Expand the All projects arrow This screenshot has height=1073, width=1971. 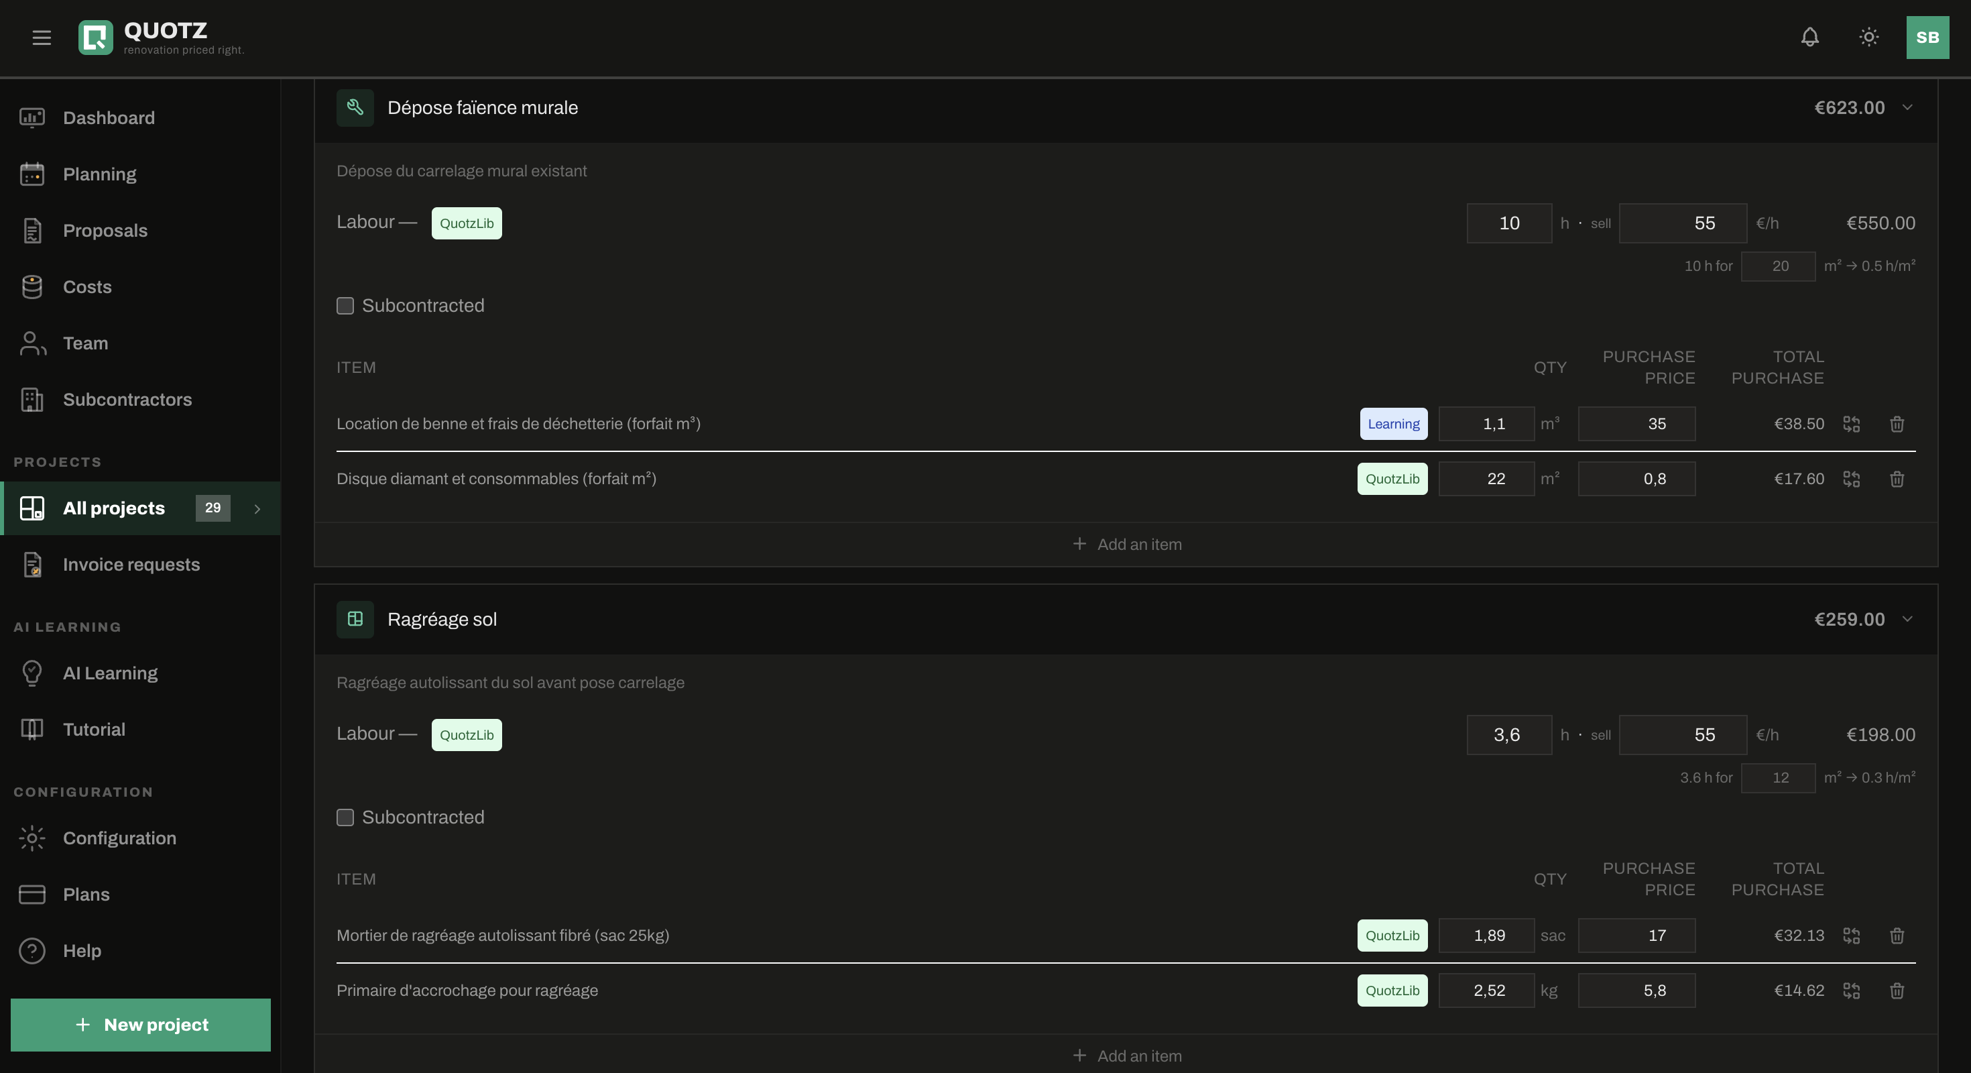[257, 509]
